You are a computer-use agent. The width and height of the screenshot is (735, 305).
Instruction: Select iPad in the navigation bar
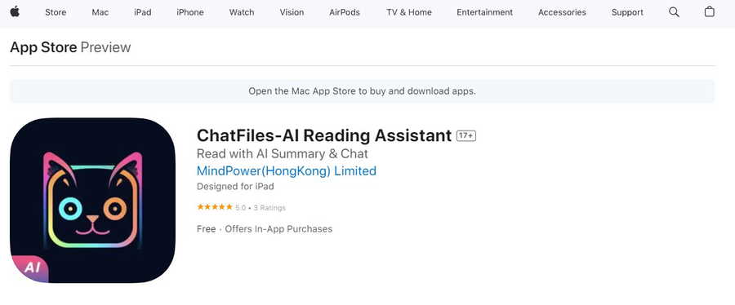coord(142,12)
